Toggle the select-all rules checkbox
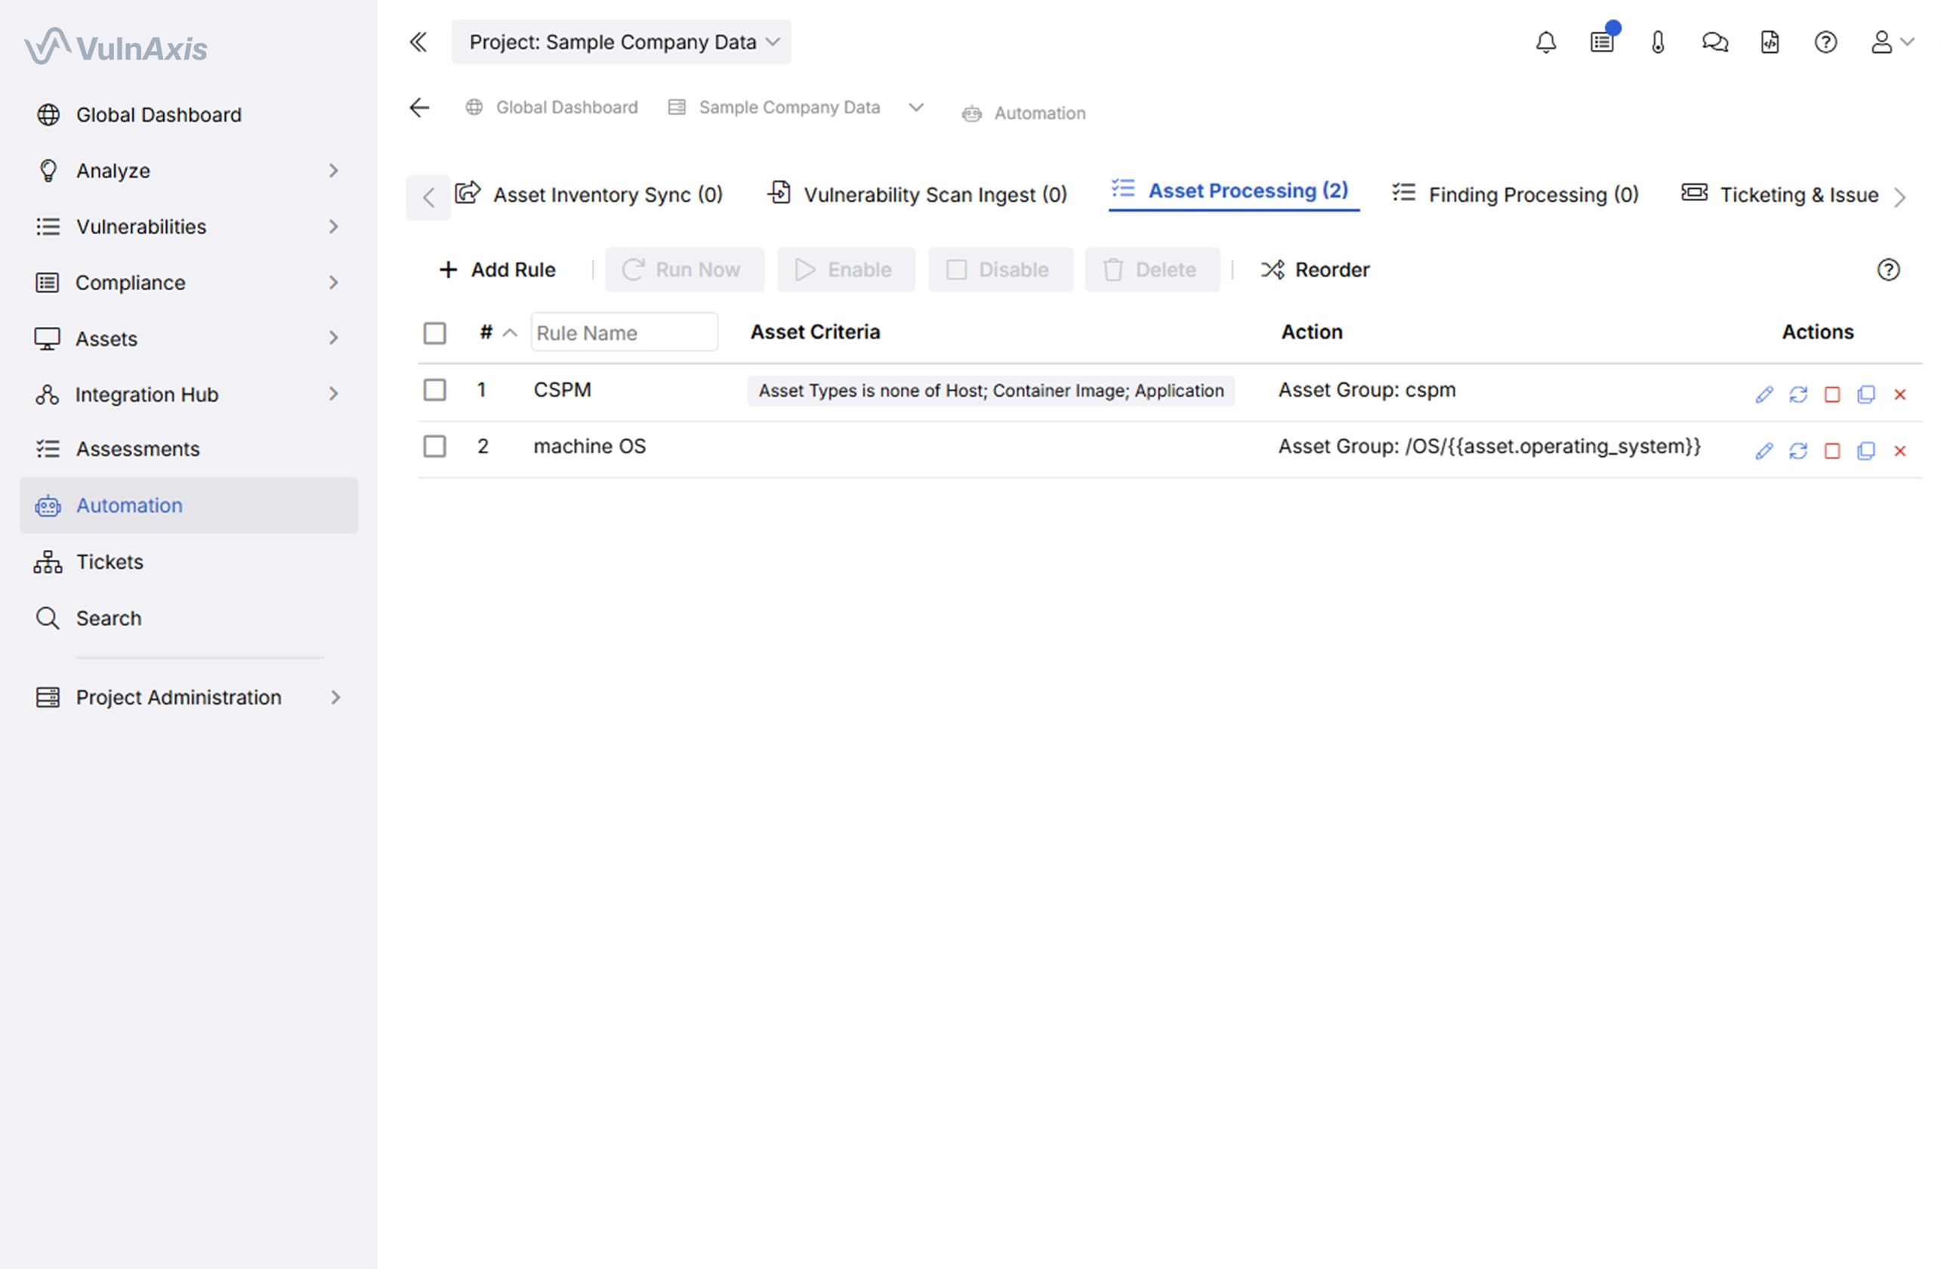1941x1269 pixels. 435,333
